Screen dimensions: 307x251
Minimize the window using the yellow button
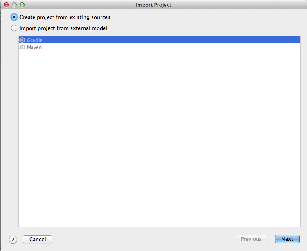coord(14,5)
